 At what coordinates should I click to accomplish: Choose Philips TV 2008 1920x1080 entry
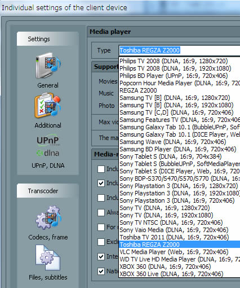point(180,68)
